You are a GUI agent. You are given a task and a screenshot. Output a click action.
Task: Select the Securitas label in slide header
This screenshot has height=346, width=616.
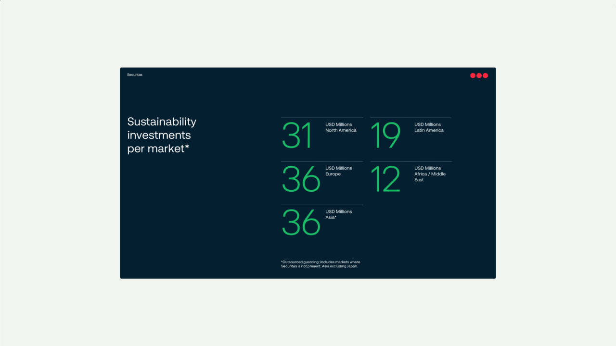point(135,75)
